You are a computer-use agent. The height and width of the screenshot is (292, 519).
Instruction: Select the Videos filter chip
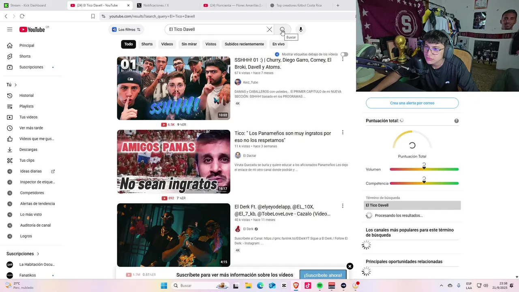point(167,44)
